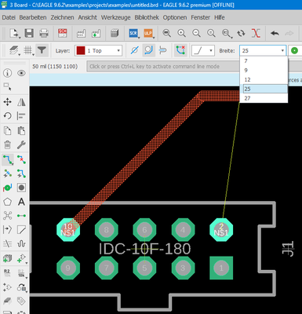Cancel command with the red X icon
This screenshot has width=302, height=314.
click(x=256, y=33)
